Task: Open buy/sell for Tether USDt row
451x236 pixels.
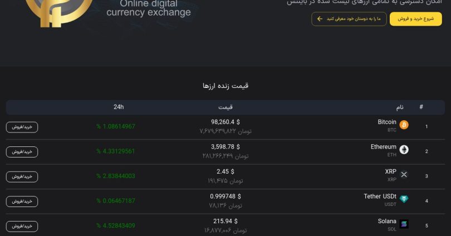Action: [22, 201]
